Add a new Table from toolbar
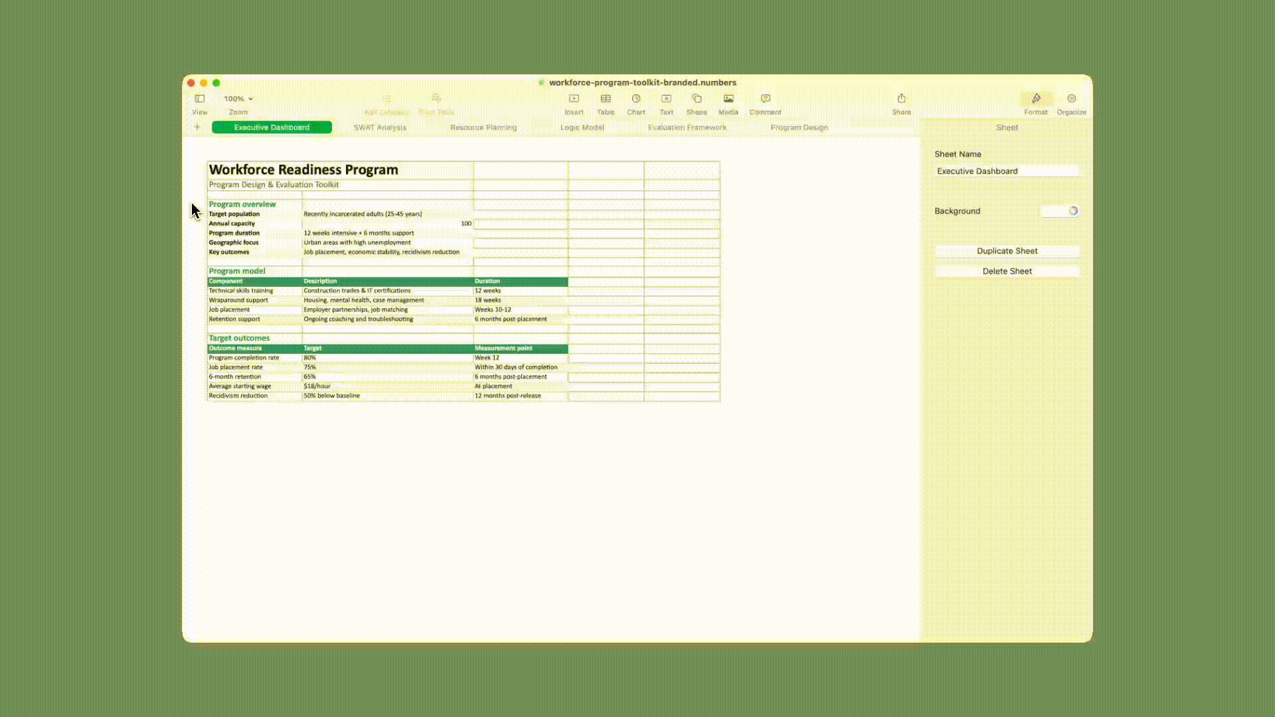The height and width of the screenshot is (717, 1275). [606, 98]
